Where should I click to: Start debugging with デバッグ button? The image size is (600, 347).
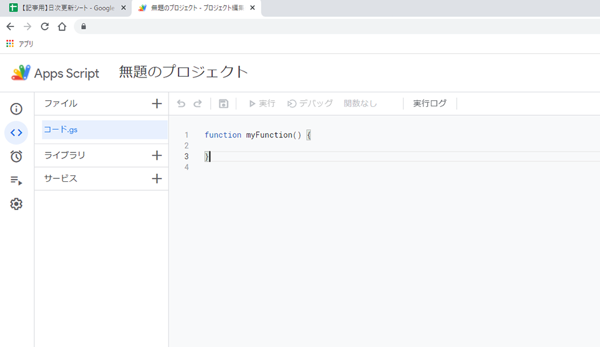pos(310,103)
